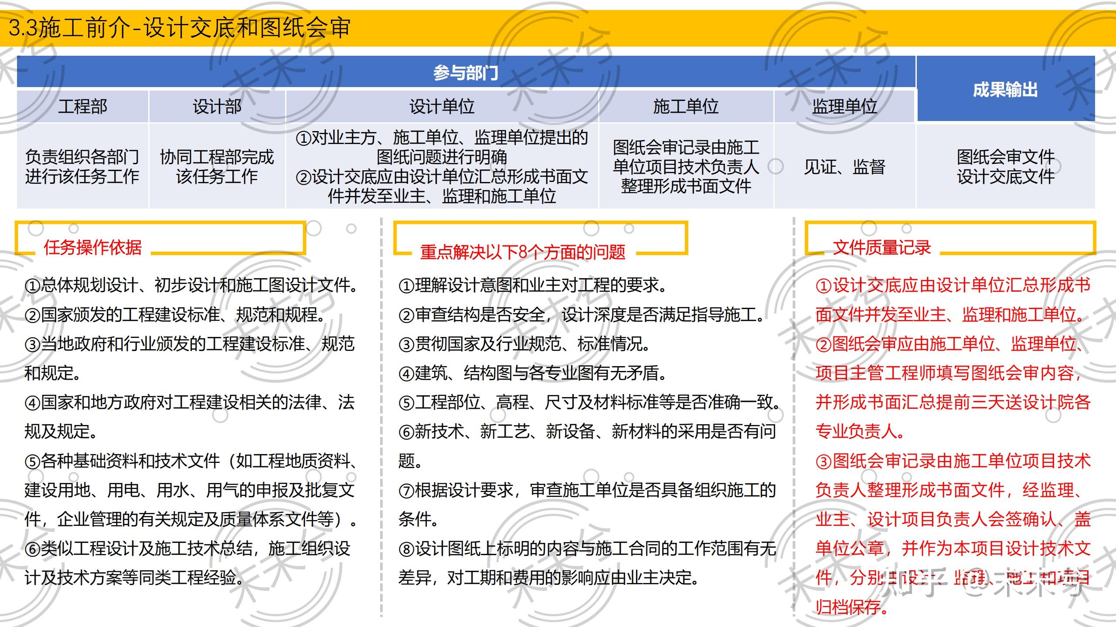Click line '⑤工程部位、高程、尺寸及材料标准等是否准确一致。'
Viewport: 1116px width, 627px height.
pyautogui.click(x=590, y=402)
